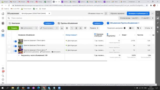
Task: Toggle off ad Креатив Широкая 1 Лента фото
Action: coord(15,41)
